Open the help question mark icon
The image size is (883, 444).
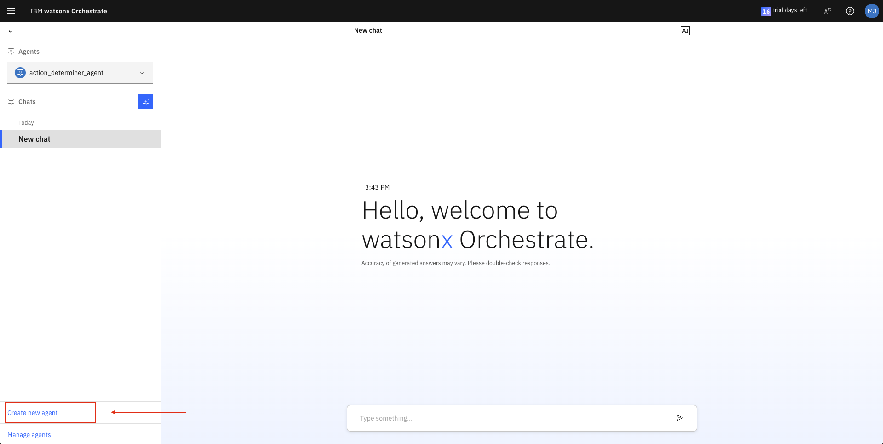[x=850, y=11]
